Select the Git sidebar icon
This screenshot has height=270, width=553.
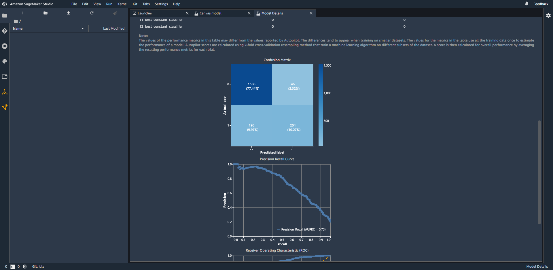click(x=5, y=31)
